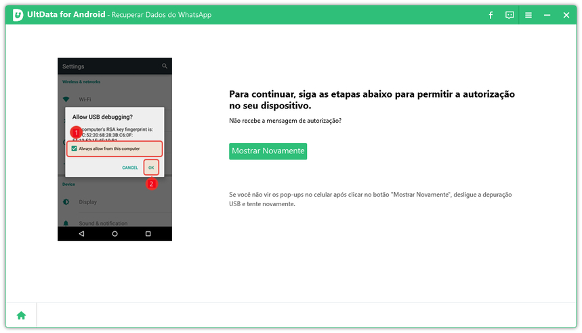Click the Mostrar Novamente button
The width and height of the screenshot is (582, 333).
tap(268, 151)
